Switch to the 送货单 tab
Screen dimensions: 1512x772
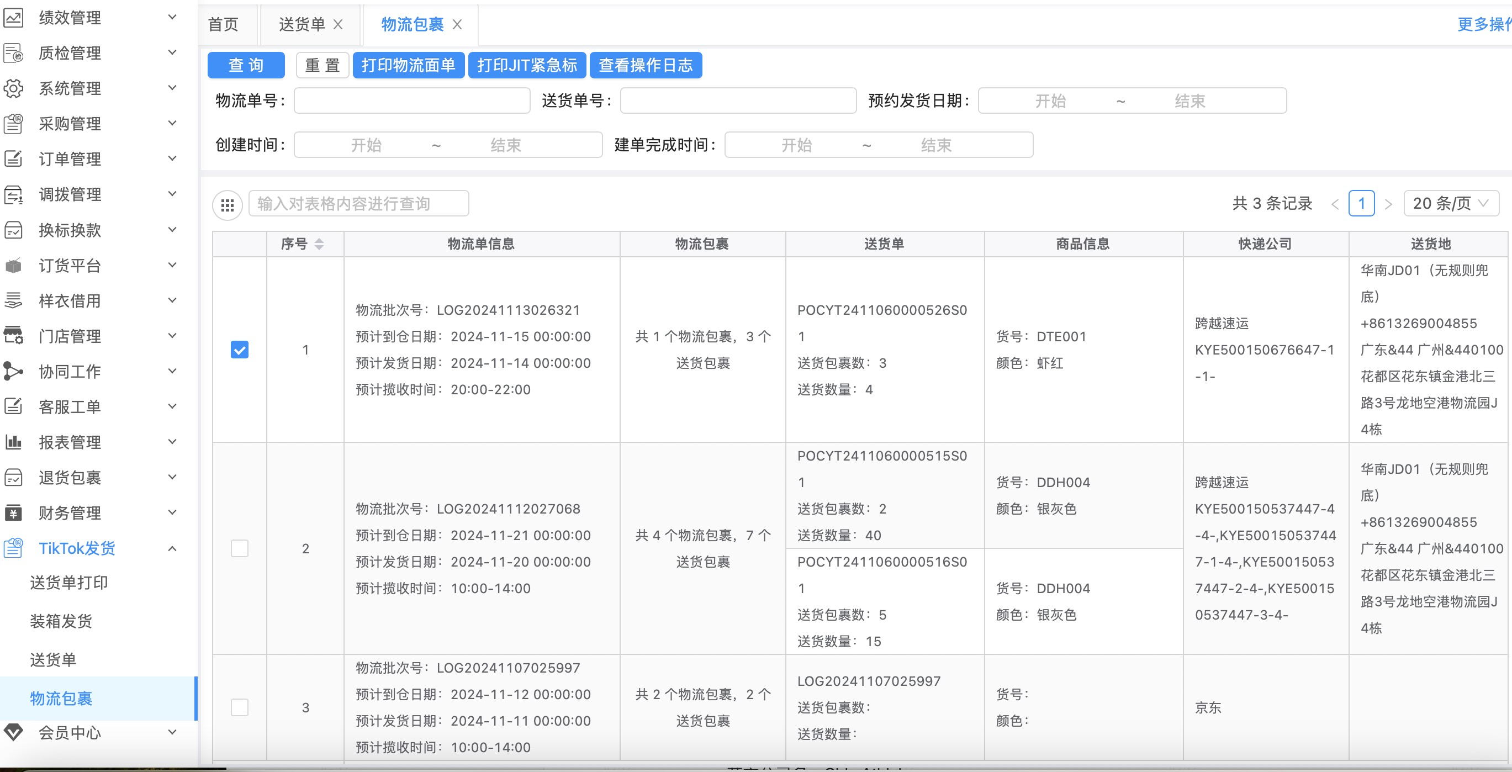coord(302,25)
